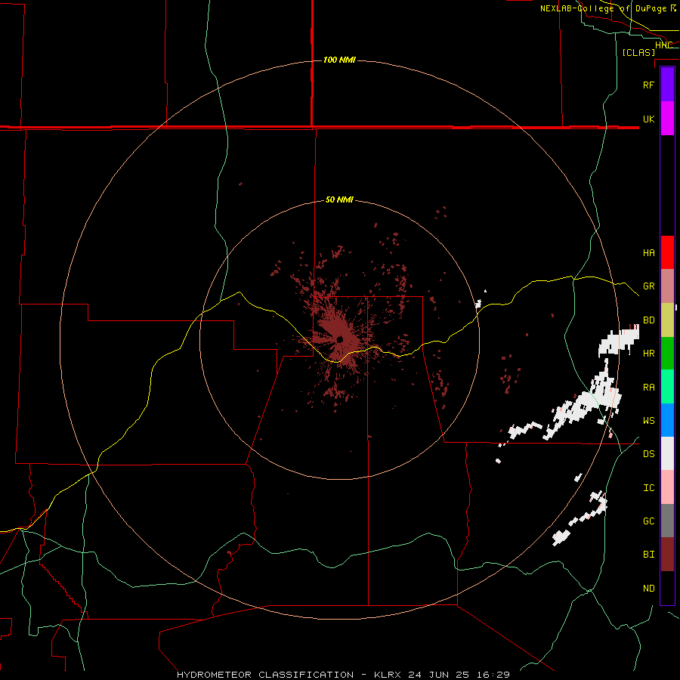680x680 pixels.
Task: Click the ND legend label
Action: 648,589
